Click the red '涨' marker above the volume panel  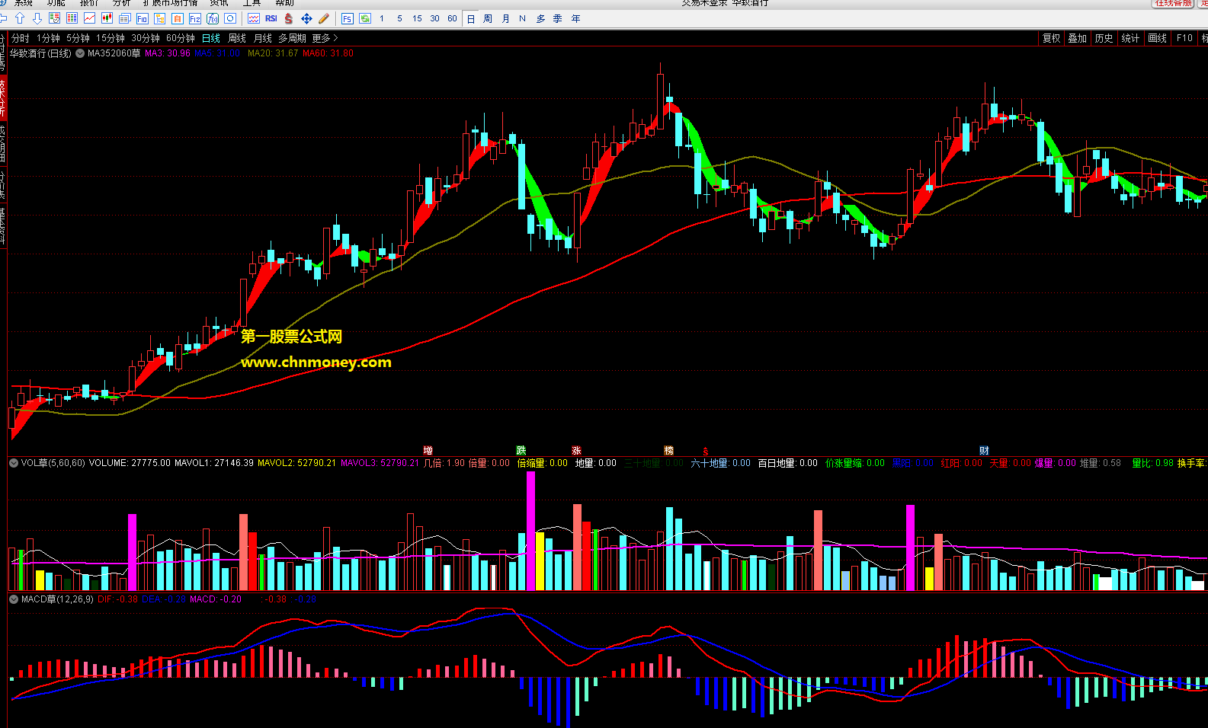click(577, 451)
